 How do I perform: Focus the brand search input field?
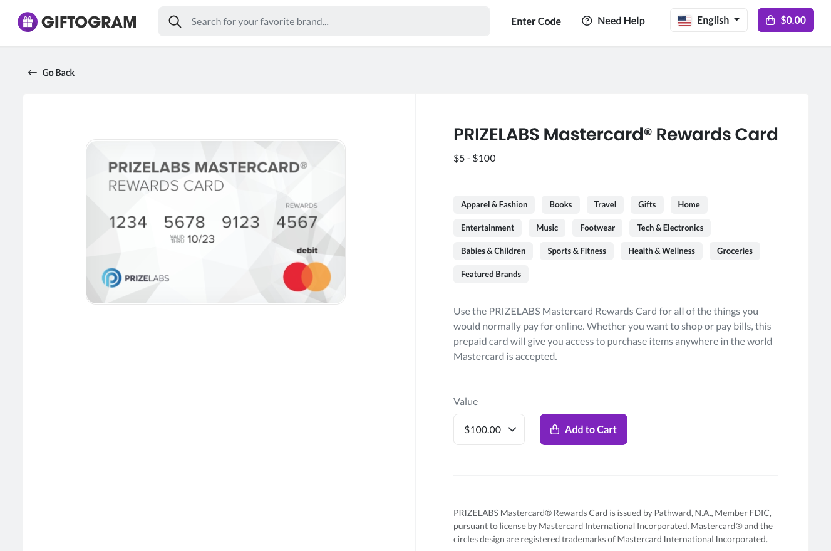[x=332, y=22]
